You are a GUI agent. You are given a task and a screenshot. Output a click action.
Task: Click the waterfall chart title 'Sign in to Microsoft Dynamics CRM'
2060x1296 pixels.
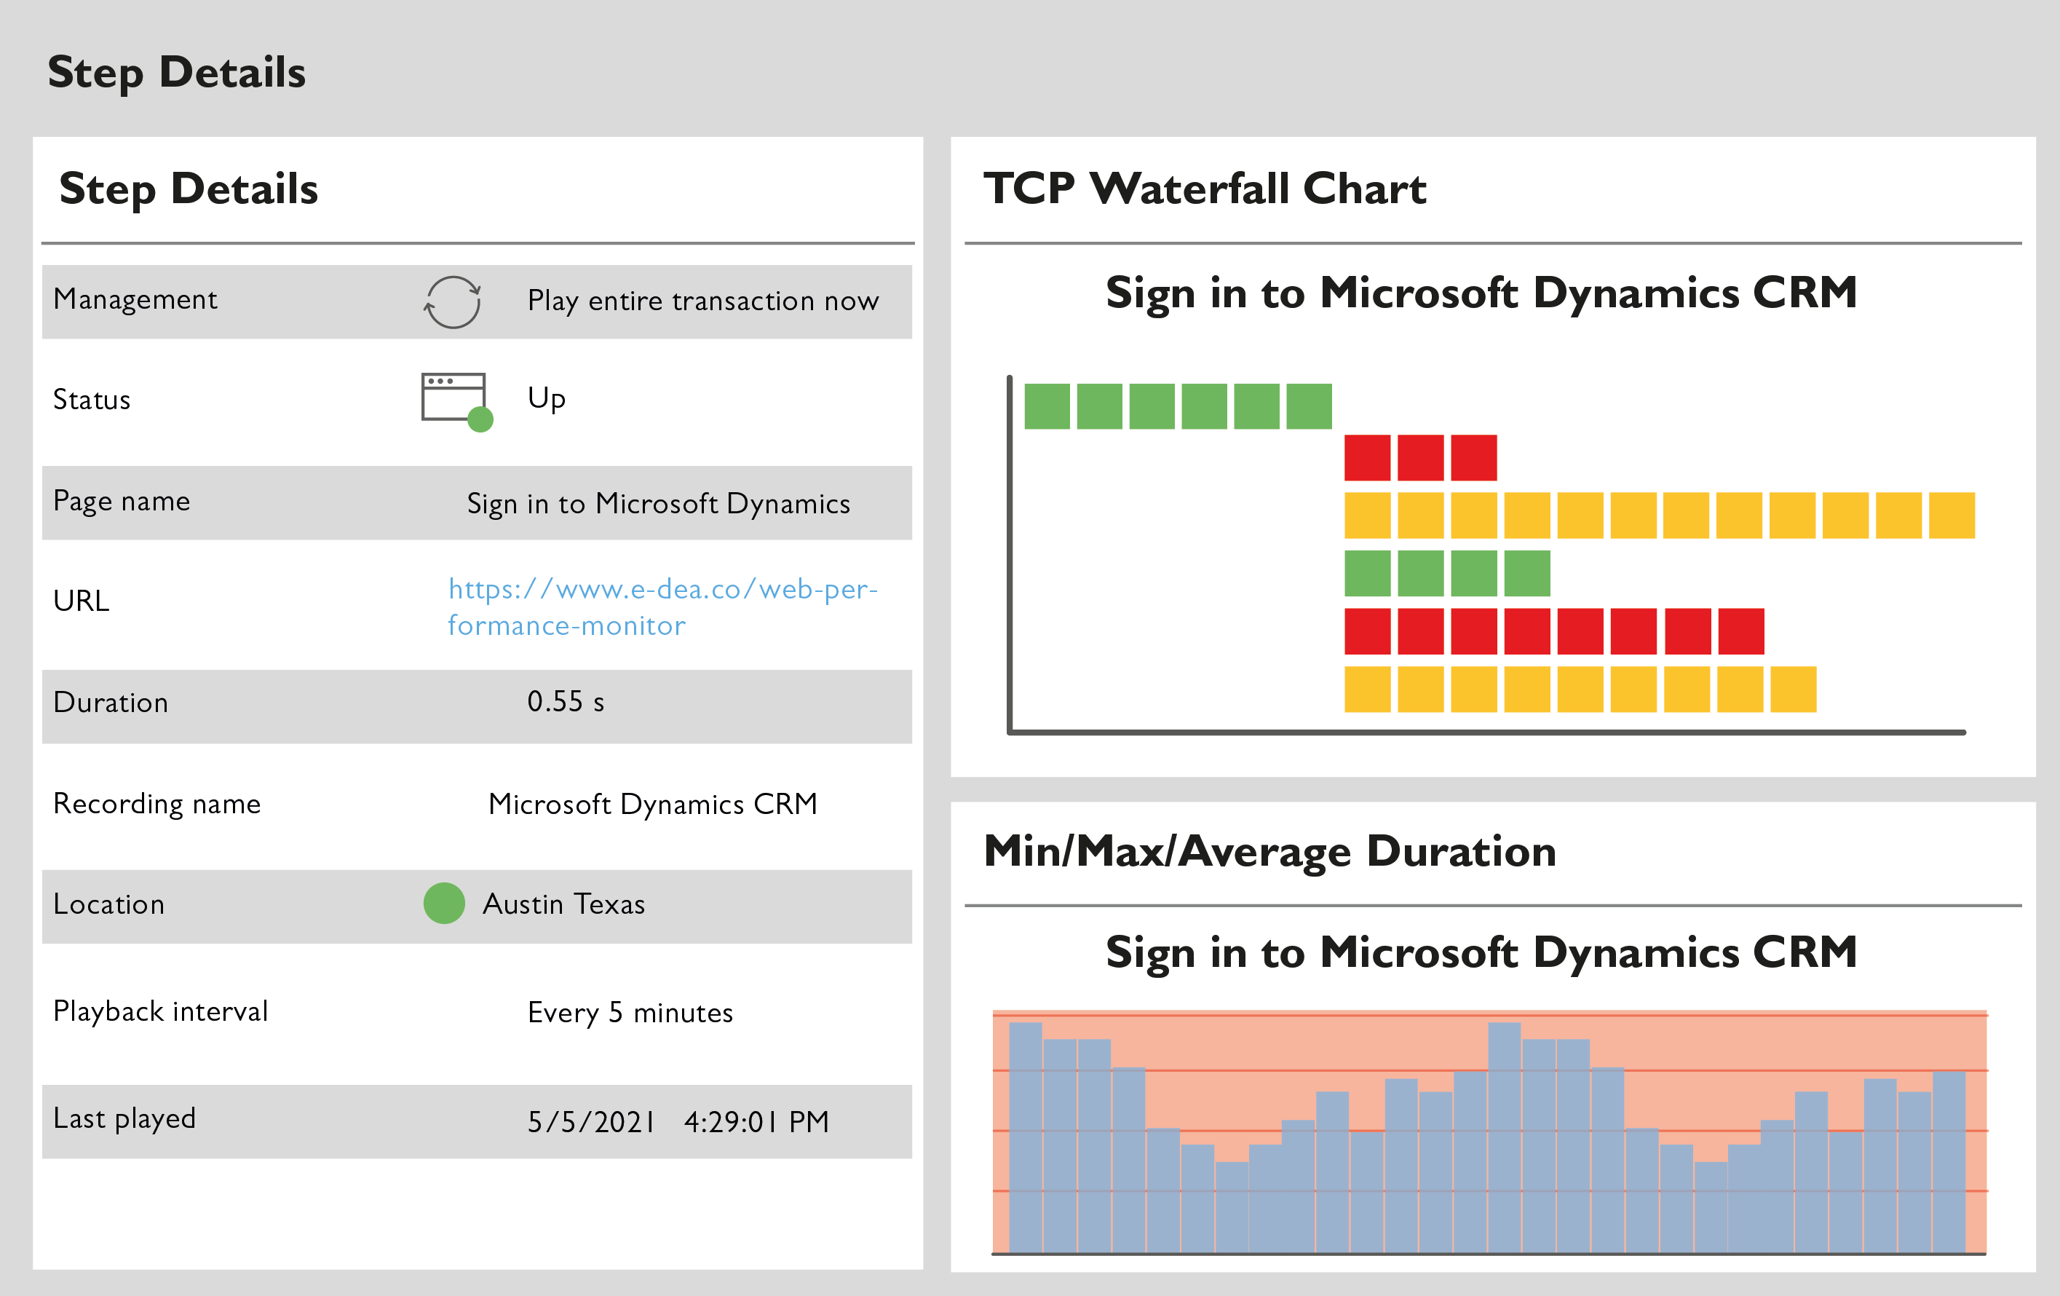pos(1481,293)
